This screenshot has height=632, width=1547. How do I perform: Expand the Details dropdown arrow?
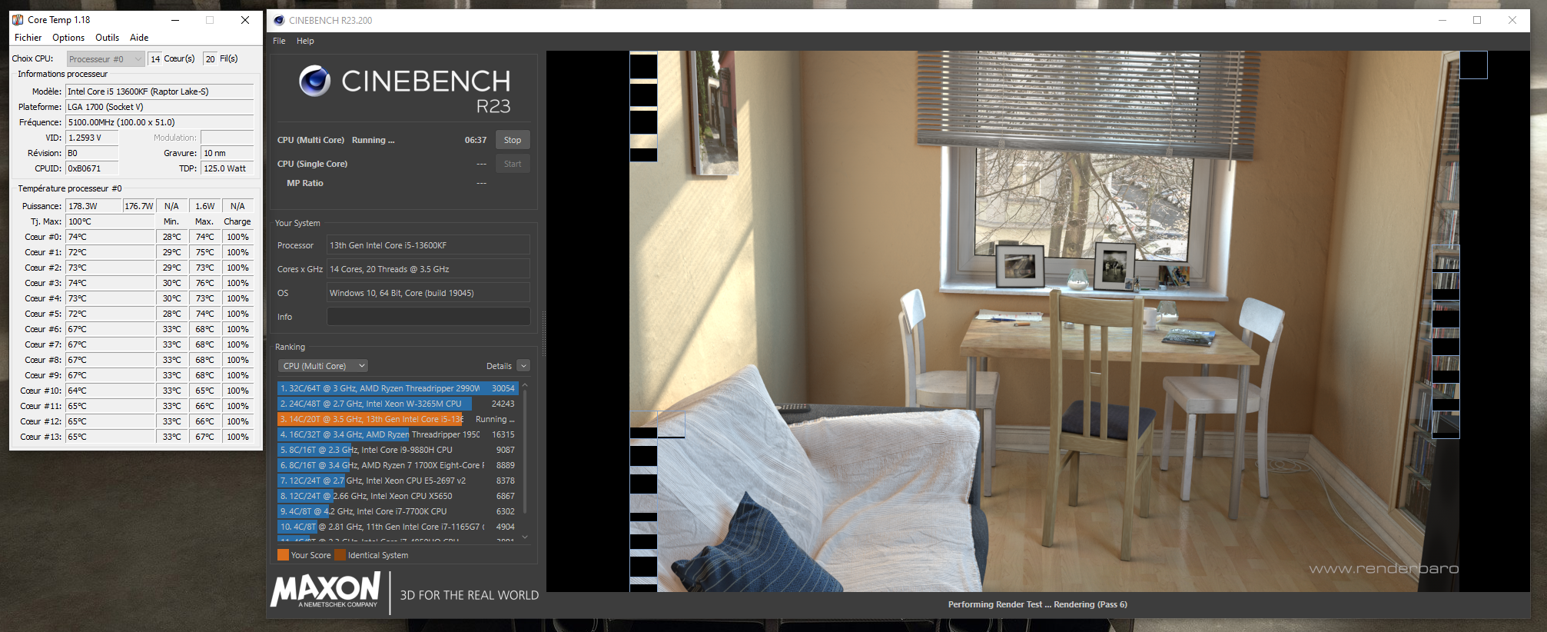[523, 366]
